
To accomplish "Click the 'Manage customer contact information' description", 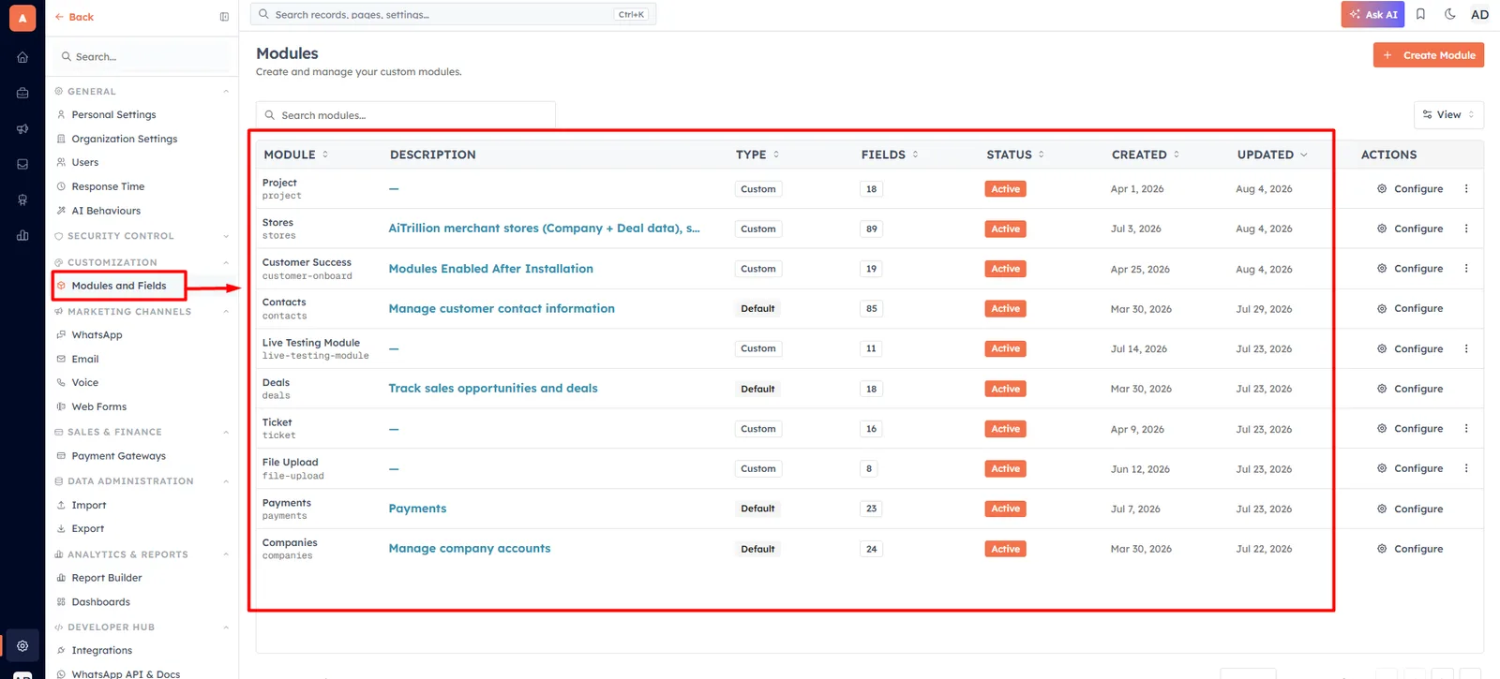I will (x=502, y=308).
